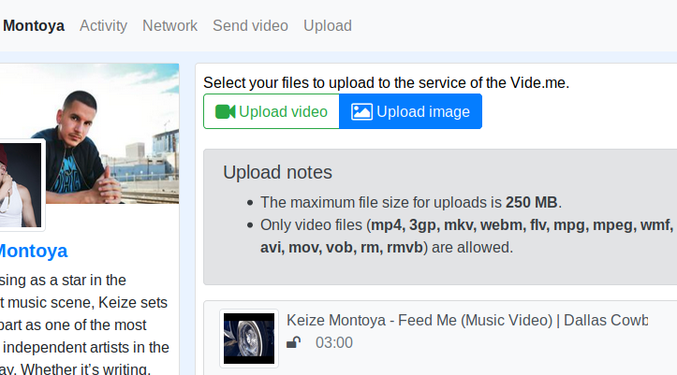The image size is (677, 375).
Task: Click the picture icon on Upload image
Action: coord(361,111)
